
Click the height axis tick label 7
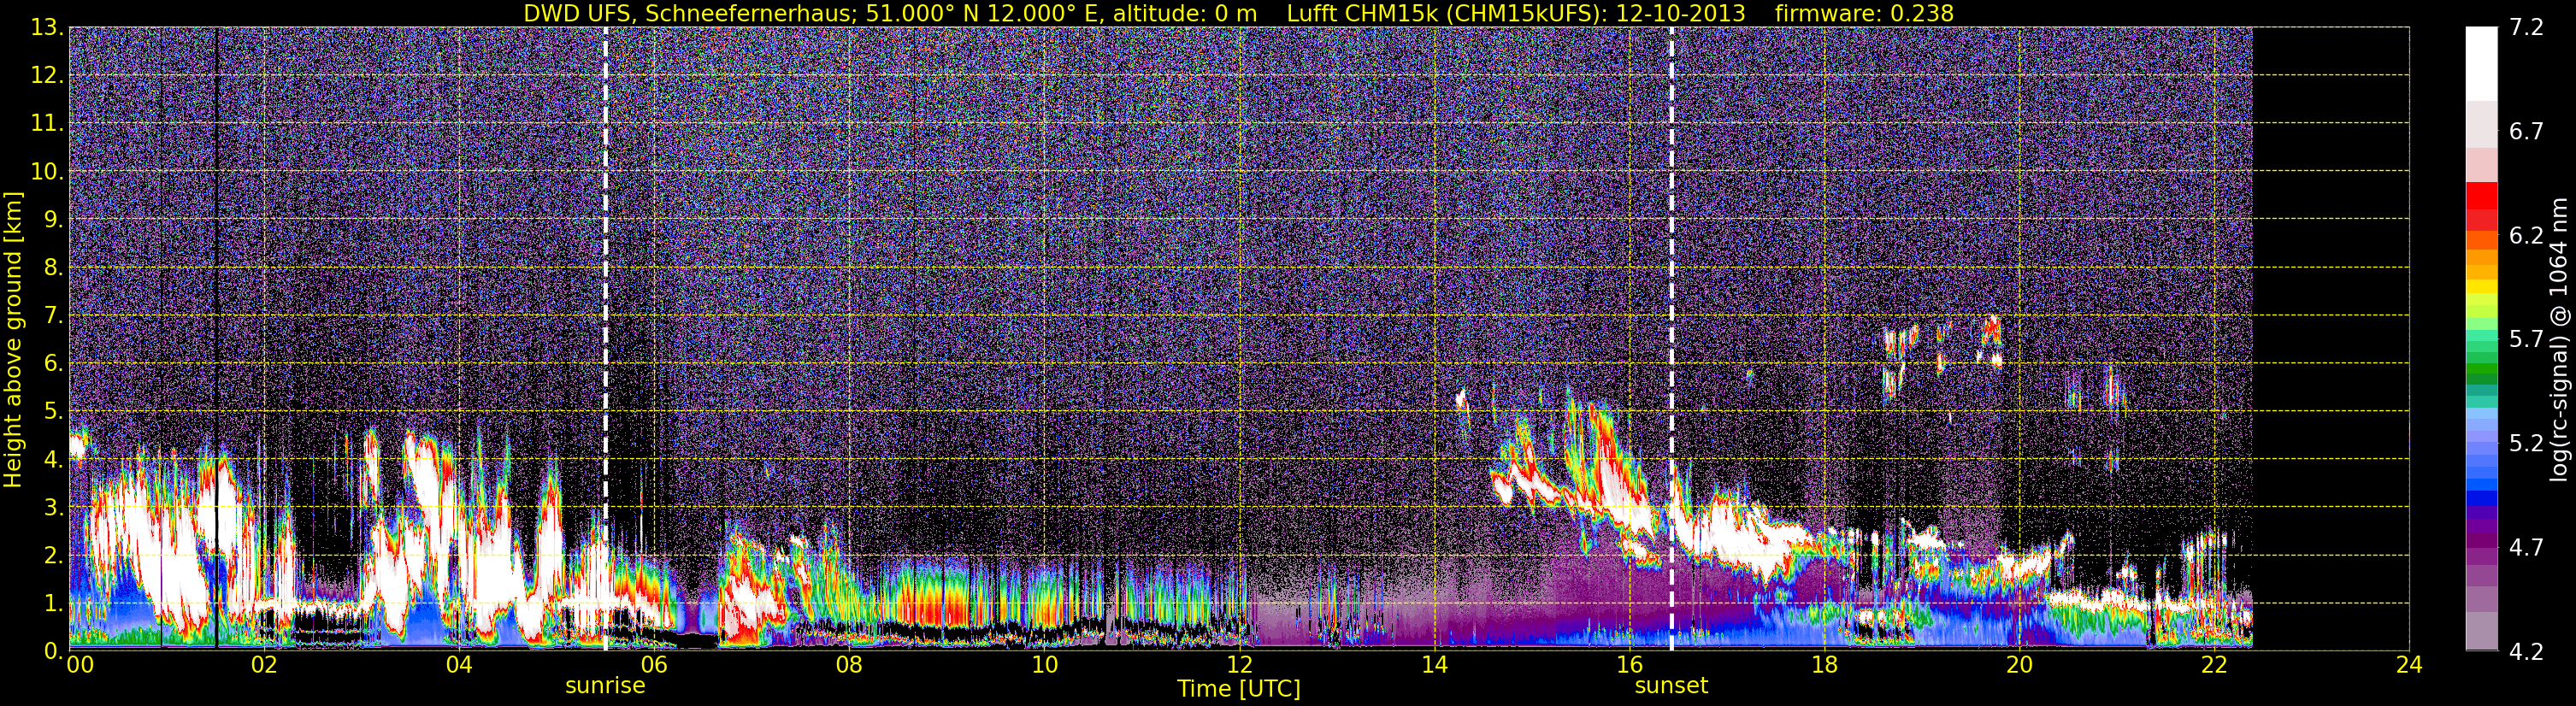[54, 316]
